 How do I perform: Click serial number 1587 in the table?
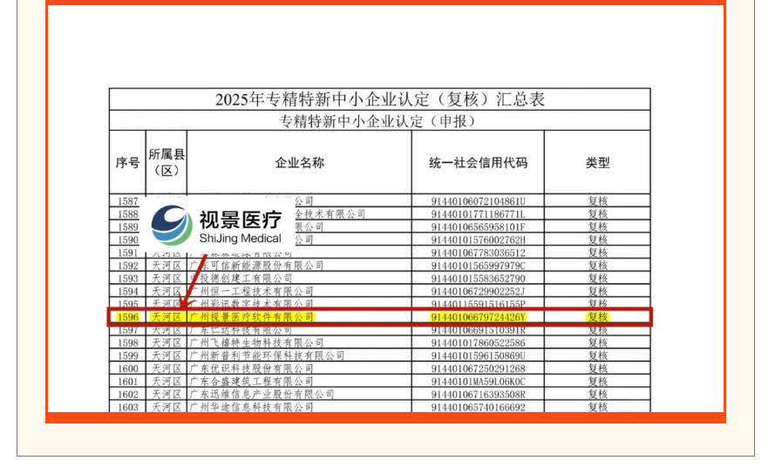click(127, 201)
